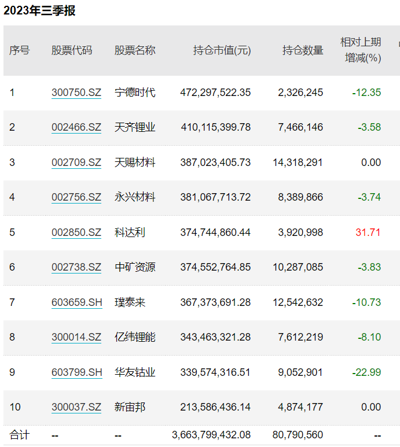
Task: Click market value 472,297,522.35
Action: [x=215, y=93]
